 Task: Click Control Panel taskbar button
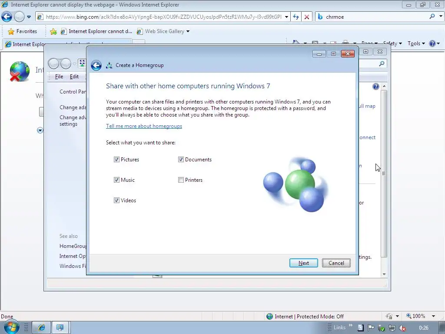point(60,328)
